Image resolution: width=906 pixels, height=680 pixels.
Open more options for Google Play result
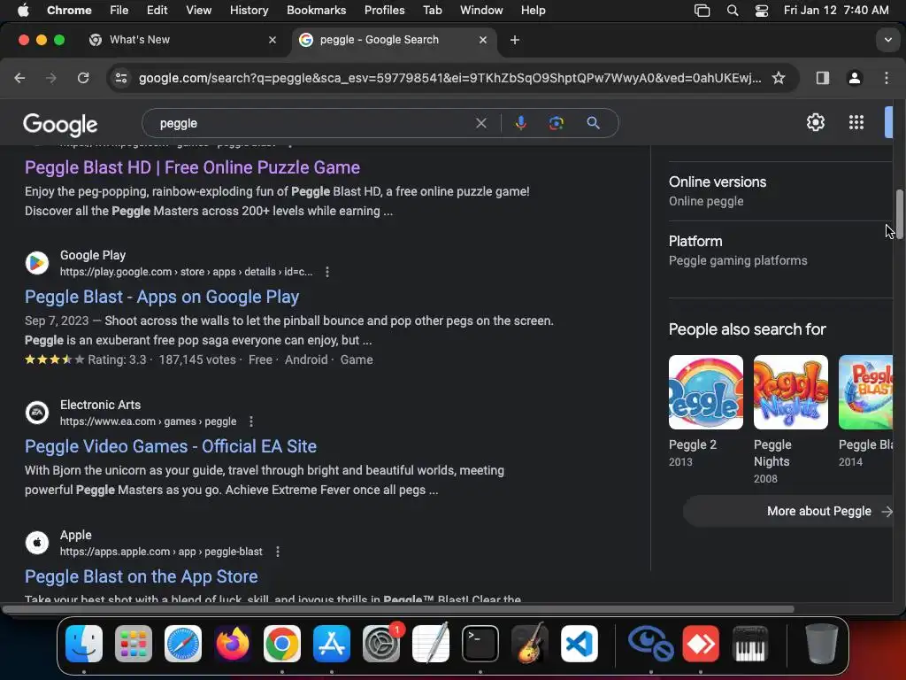pyautogui.click(x=327, y=272)
